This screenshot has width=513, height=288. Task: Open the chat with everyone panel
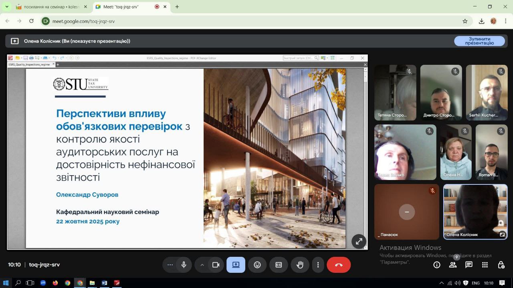click(x=469, y=265)
